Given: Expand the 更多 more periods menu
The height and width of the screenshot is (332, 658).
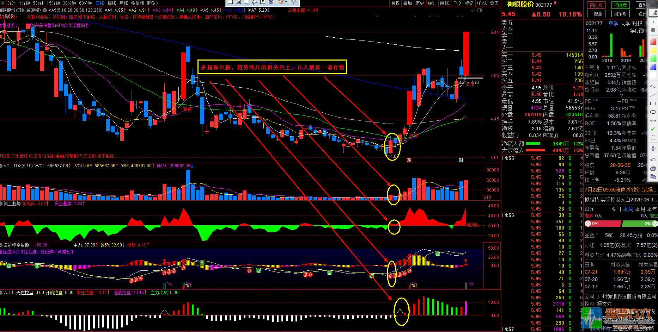Looking at the screenshot, I should coord(153,3).
